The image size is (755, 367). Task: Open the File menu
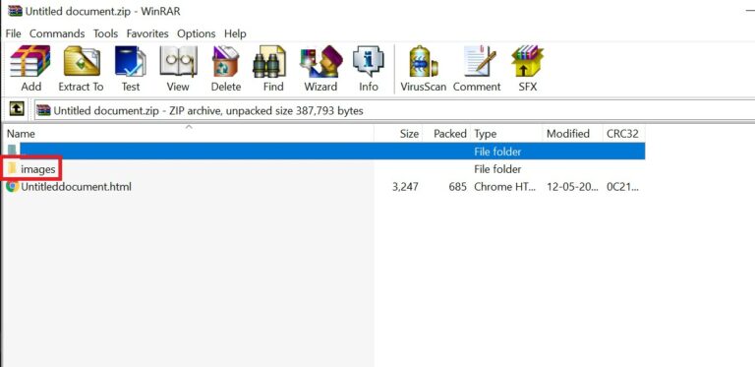coord(13,33)
